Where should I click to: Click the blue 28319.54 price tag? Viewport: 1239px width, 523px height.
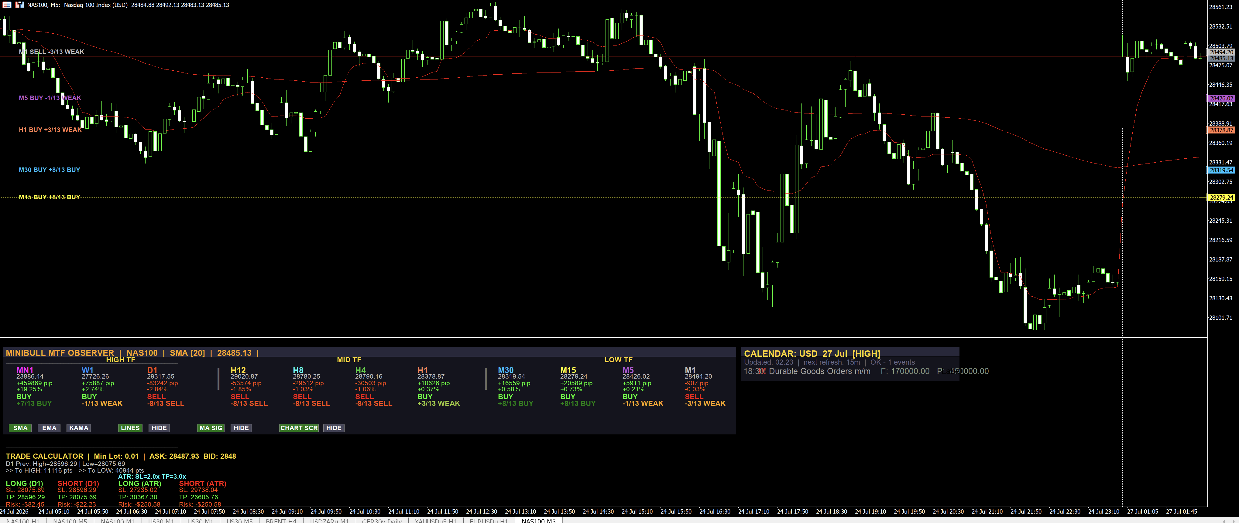pyautogui.click(x=1221, y=170)
